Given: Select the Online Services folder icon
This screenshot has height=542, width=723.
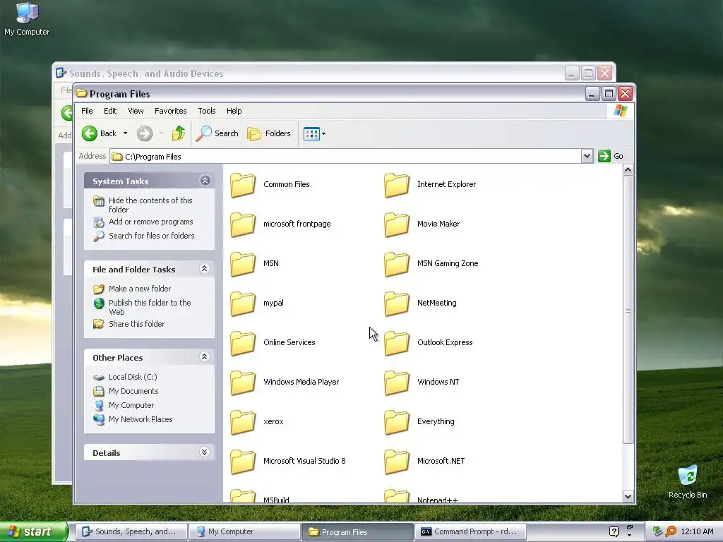Looking at the screenshot, I should click(243, 343).
